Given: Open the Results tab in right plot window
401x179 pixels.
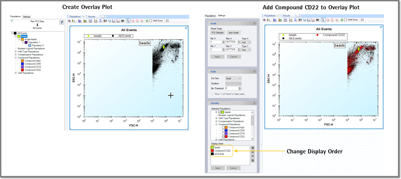Looking at the screenshot, I should (286, 15).
